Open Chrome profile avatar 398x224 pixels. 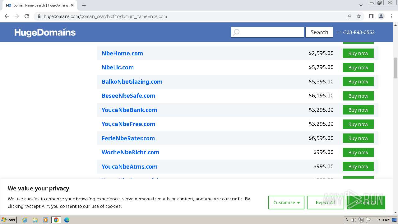click(381, 16)
